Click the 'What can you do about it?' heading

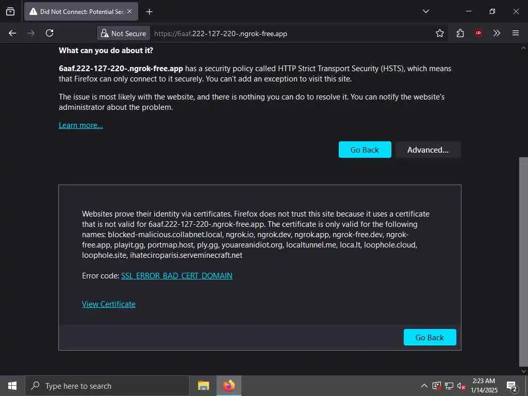coord(106,51)
